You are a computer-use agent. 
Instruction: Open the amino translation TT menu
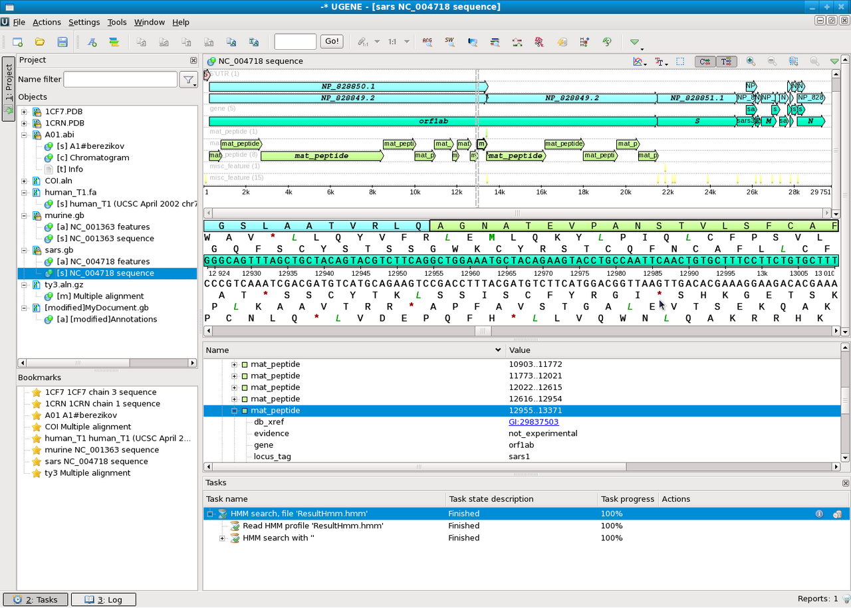point(661,61)
